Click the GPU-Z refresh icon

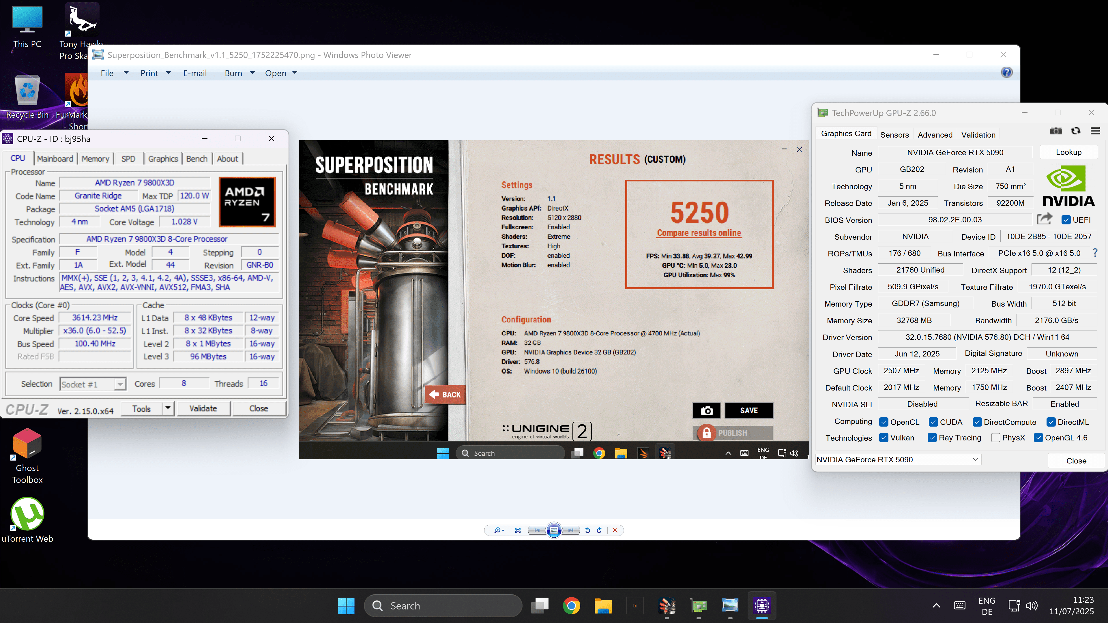[x=1076, y=131]
